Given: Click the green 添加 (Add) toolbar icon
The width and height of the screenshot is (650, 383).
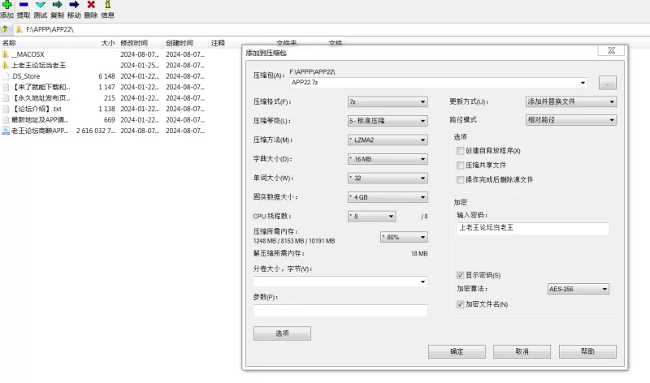Looking at the screenshot, I should pos(6,5).
